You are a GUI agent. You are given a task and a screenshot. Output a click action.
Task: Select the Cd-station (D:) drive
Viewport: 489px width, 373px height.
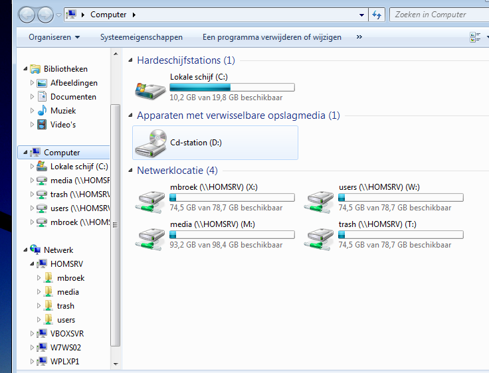[x=215, y=143]
